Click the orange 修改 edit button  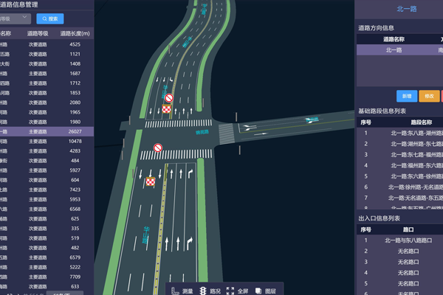429,97
